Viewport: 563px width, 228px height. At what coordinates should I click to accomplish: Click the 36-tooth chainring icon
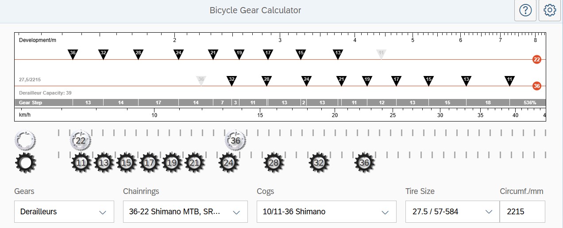(x=235, y=141)
